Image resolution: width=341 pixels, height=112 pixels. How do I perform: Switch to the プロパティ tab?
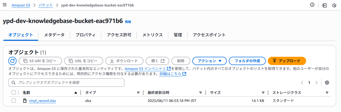coord(86,35)
